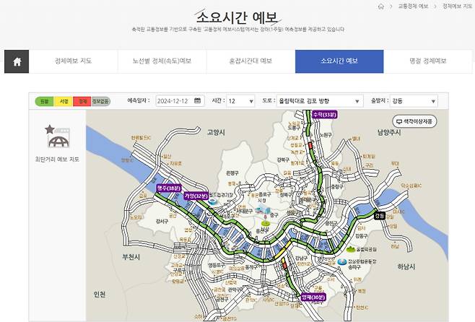Select the 소요시간 예보 tab

(x=339, y=61)
